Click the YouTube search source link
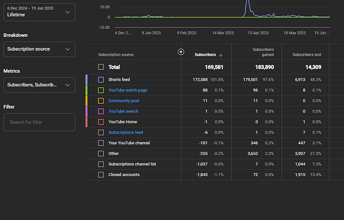Screen dimensions: 344x220 tap(123, 111)
